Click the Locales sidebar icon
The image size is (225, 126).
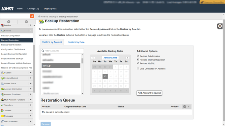tap(2, 25)
